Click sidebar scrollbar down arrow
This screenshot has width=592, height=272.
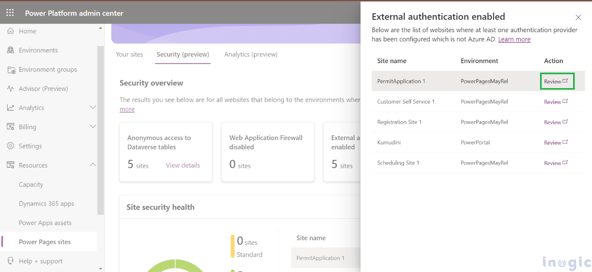[101, 269]
